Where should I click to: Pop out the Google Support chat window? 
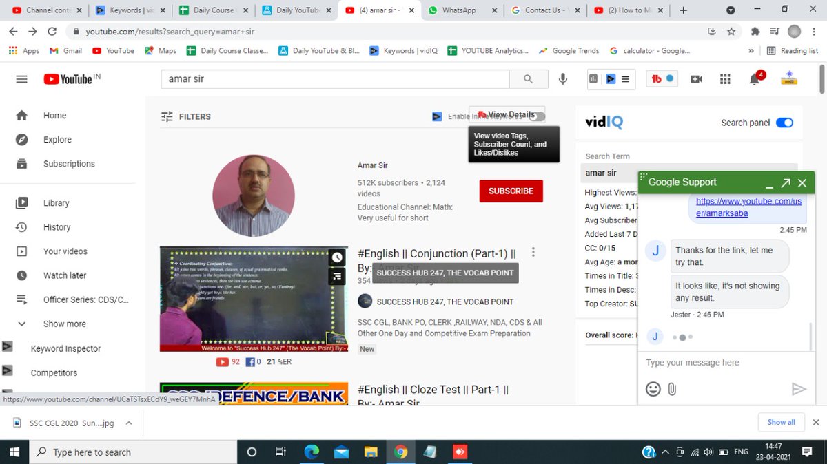tap(786, 183)
